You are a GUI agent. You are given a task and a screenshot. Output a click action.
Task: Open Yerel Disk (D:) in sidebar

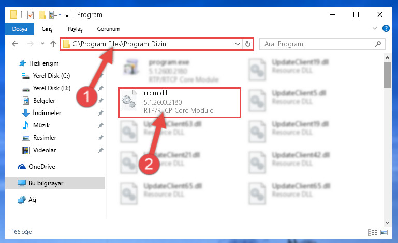click(52, 88)
